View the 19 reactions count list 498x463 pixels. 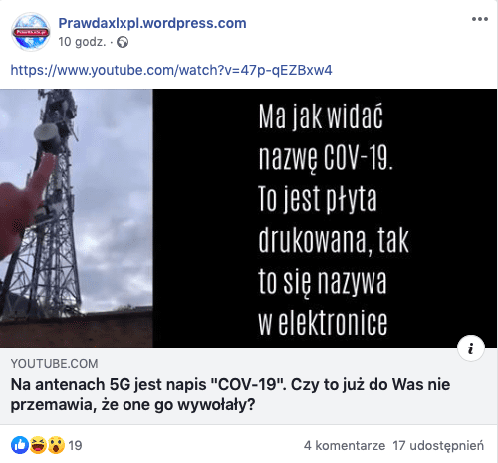click(x=75, y=445)
